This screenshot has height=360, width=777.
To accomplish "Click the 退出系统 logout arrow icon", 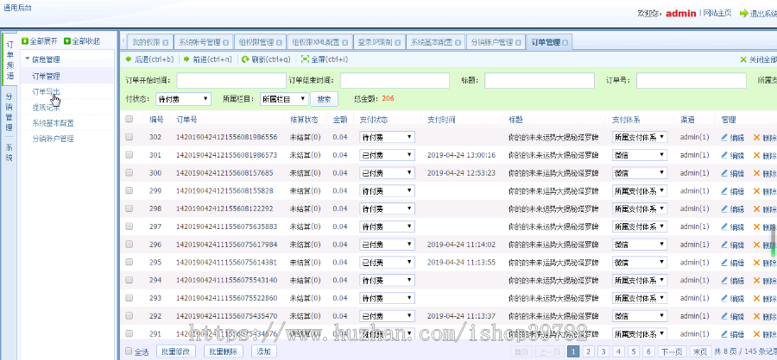I will 745,14.
